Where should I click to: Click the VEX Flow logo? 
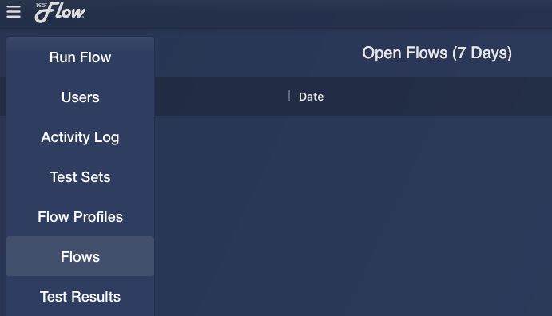(x=60, y=12)
